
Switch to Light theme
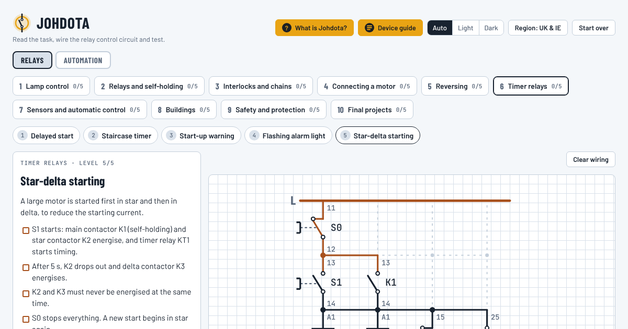point(465,28)
